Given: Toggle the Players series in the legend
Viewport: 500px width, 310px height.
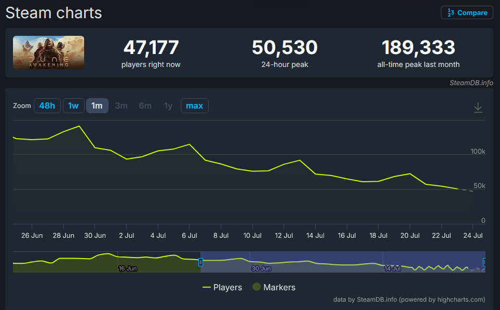Looking at the screenshot, I should (222, 287).
